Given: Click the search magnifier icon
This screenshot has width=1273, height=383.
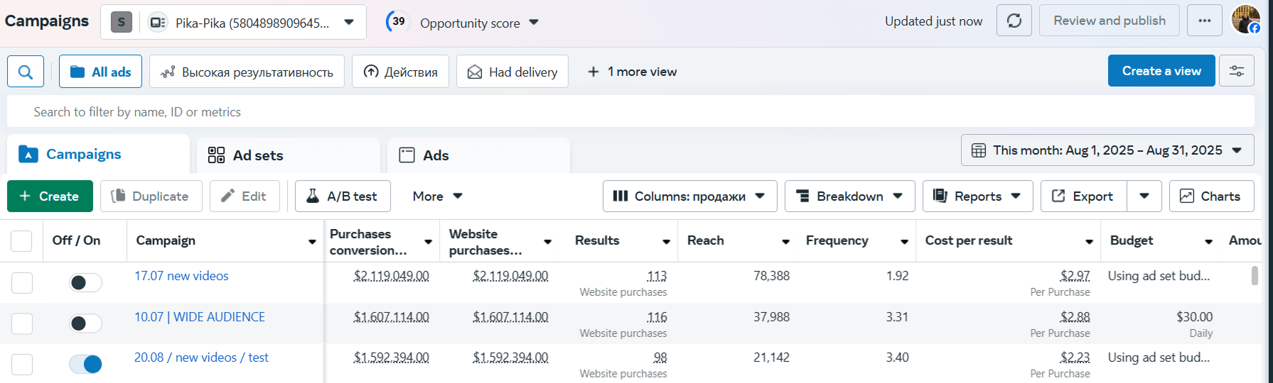Looking at the screenshot, I should [26, 72].
